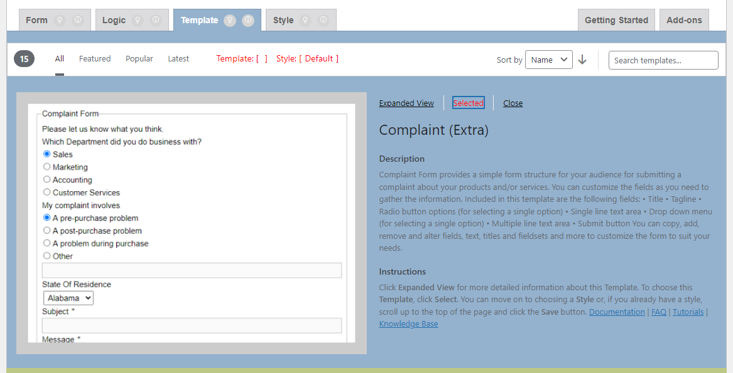Click the lightbulb icon on Logic tab
The height and width of the screenshot is (373, 733).
click(x=138, y=20)
